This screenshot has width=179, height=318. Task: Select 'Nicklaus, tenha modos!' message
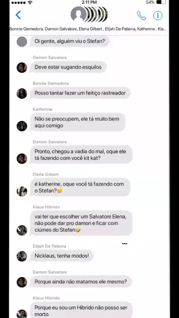click(x=62, y=255)
